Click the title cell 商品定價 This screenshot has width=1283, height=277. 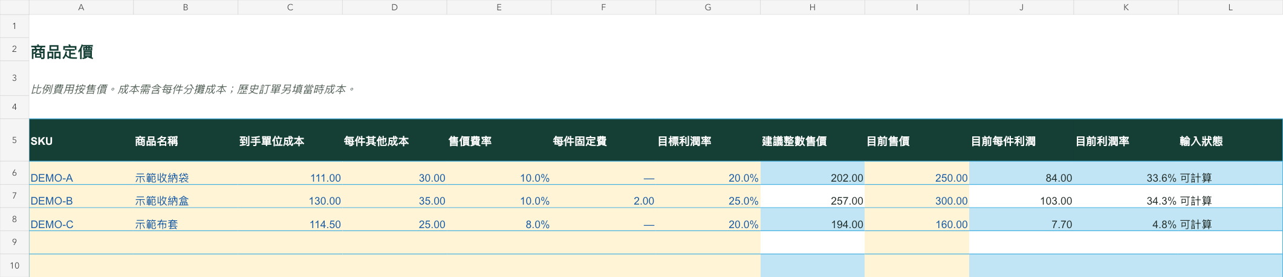pos(62,52)
